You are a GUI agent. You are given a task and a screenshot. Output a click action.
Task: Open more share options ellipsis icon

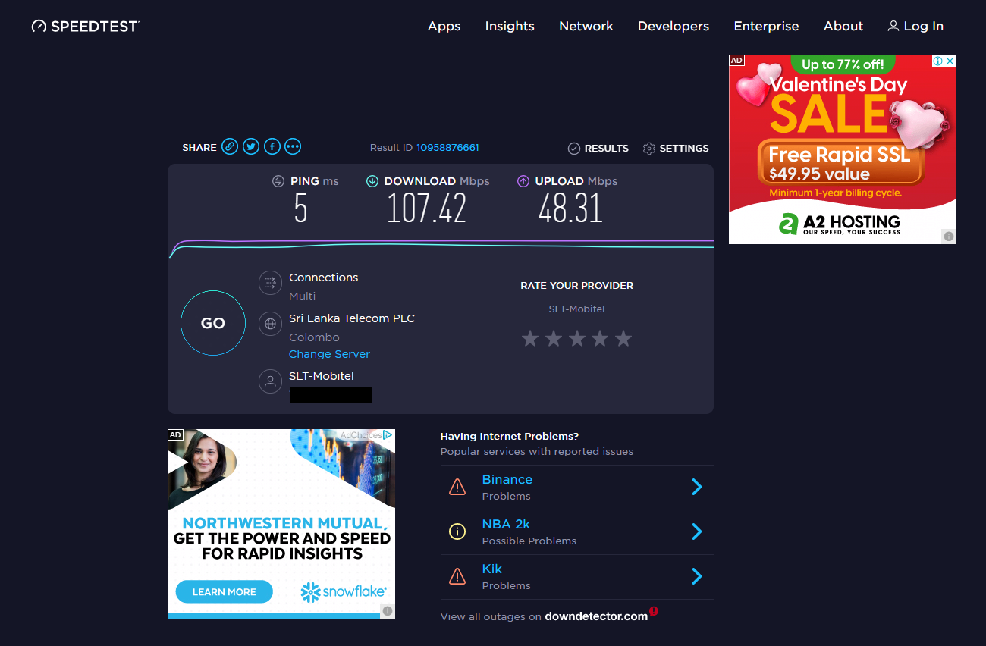pos(293,147)
